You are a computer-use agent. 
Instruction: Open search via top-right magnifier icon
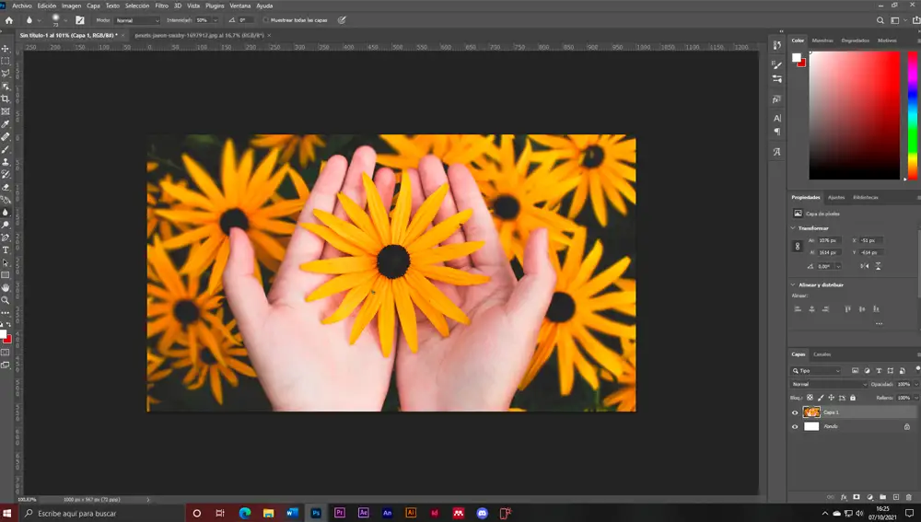point(880,20)
